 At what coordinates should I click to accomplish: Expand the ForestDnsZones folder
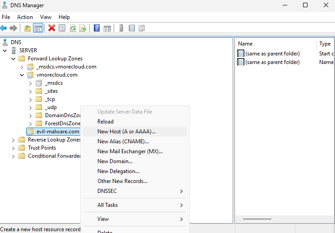point(30,124)
